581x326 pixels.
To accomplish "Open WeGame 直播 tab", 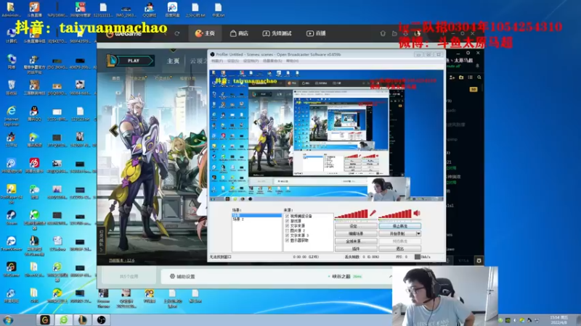I will pos(316,33).
